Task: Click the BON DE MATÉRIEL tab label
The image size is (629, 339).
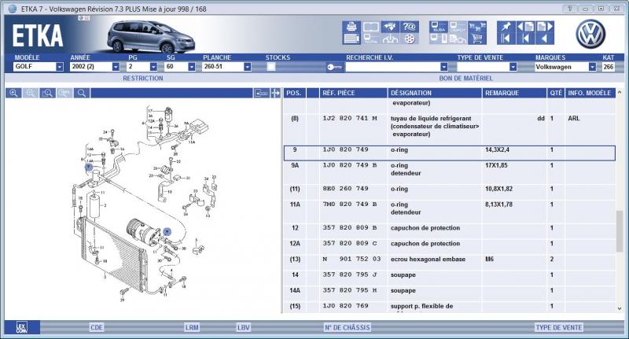Action: [x=465, y=78]
